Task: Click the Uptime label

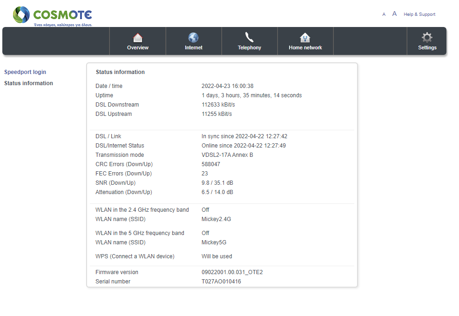Action: pyautogui.click(x=104, y=95)
